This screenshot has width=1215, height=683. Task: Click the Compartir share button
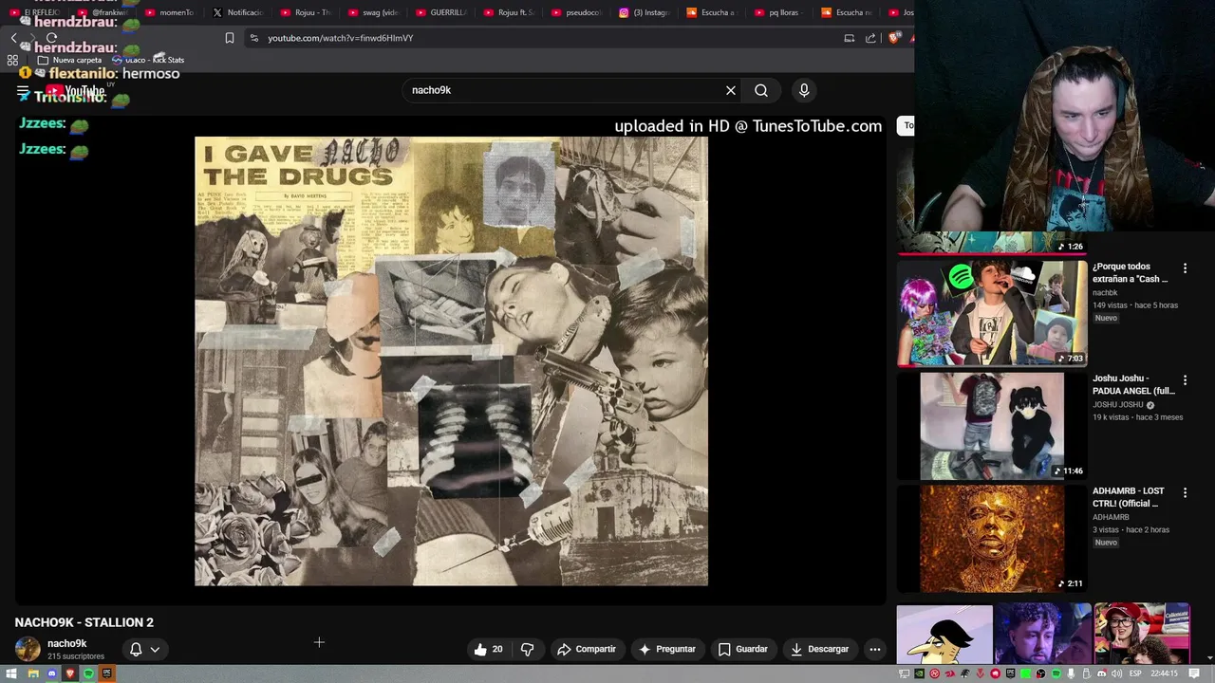(587, 649)
